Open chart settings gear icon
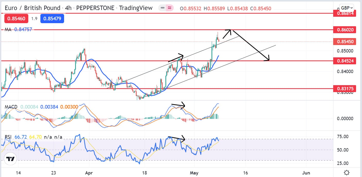The width and height of the screenshot is (362, 177). click(x=346, y=172)
